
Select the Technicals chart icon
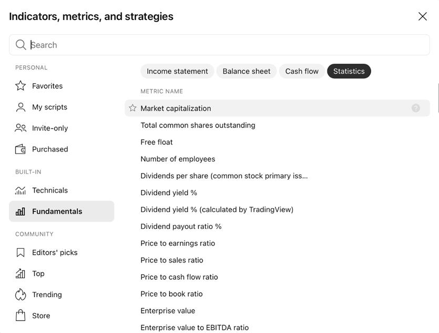tap(21, 190)
